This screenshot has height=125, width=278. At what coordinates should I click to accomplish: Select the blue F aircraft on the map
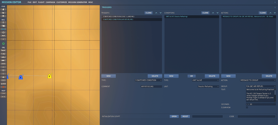[21, 77]
